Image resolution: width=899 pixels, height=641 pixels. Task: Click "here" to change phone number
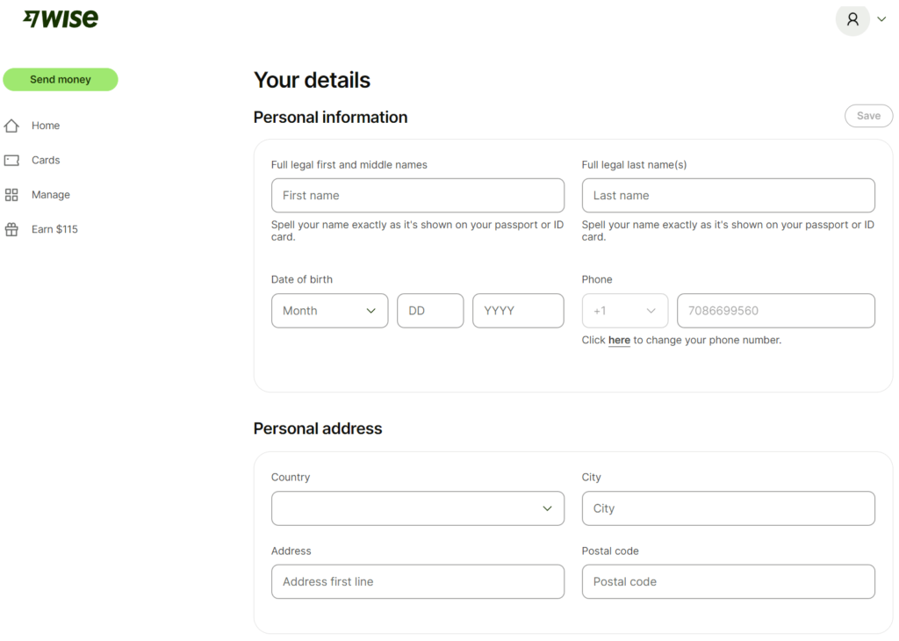619,340
